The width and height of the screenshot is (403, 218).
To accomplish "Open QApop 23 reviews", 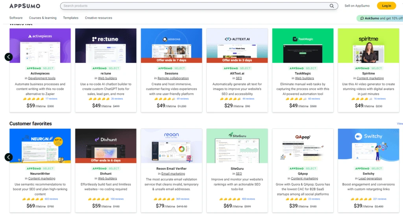I will click(314, 199).
